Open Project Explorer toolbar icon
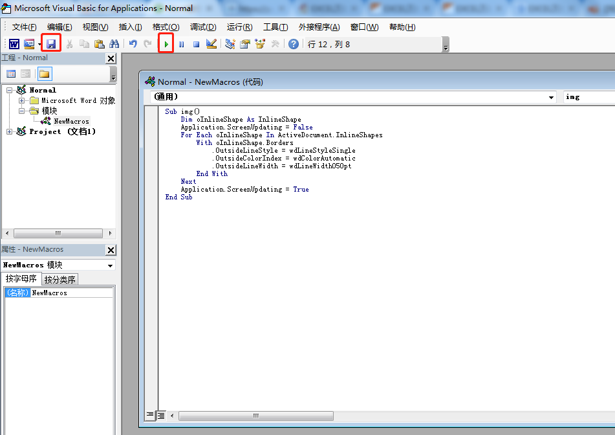Screen dimensions: 615x435 click(230, 44)
